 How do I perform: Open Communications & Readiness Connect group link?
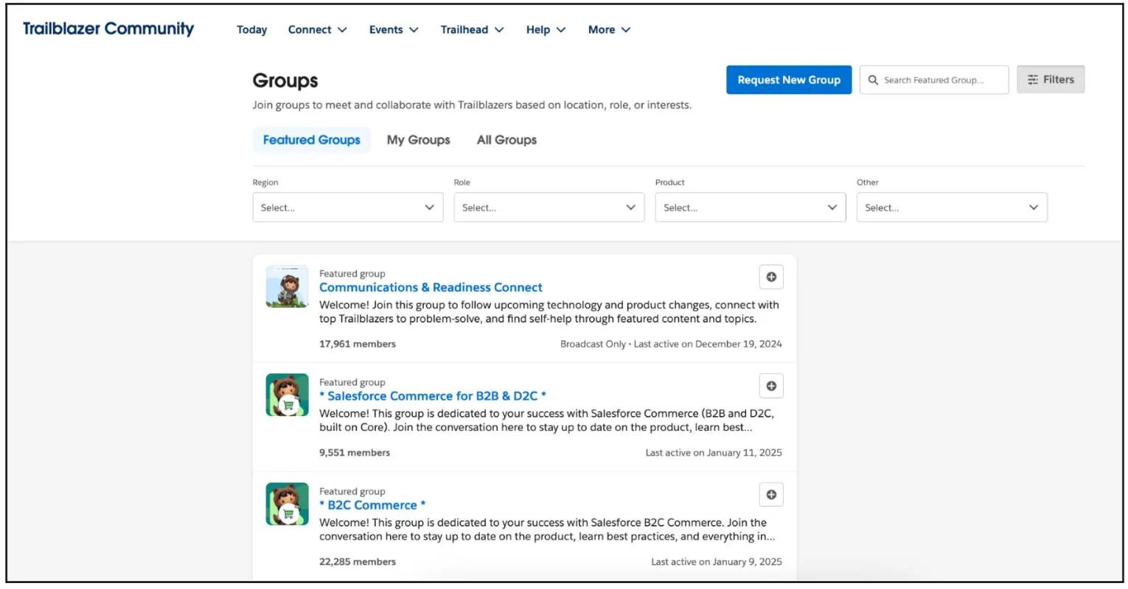click(x=431, y=287)
